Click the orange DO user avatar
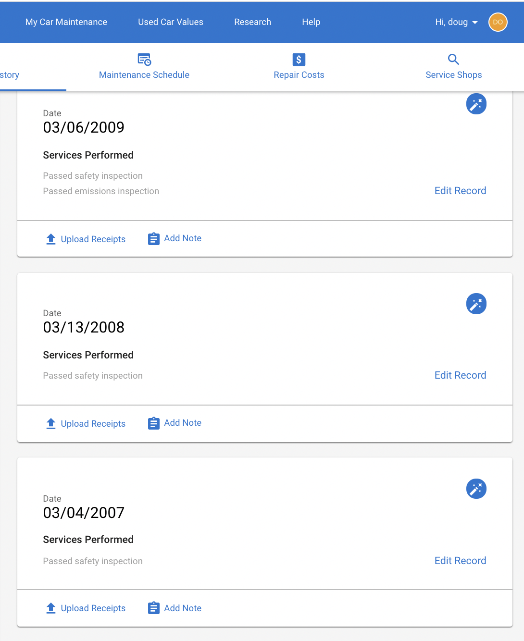 (x=498, y=22)
